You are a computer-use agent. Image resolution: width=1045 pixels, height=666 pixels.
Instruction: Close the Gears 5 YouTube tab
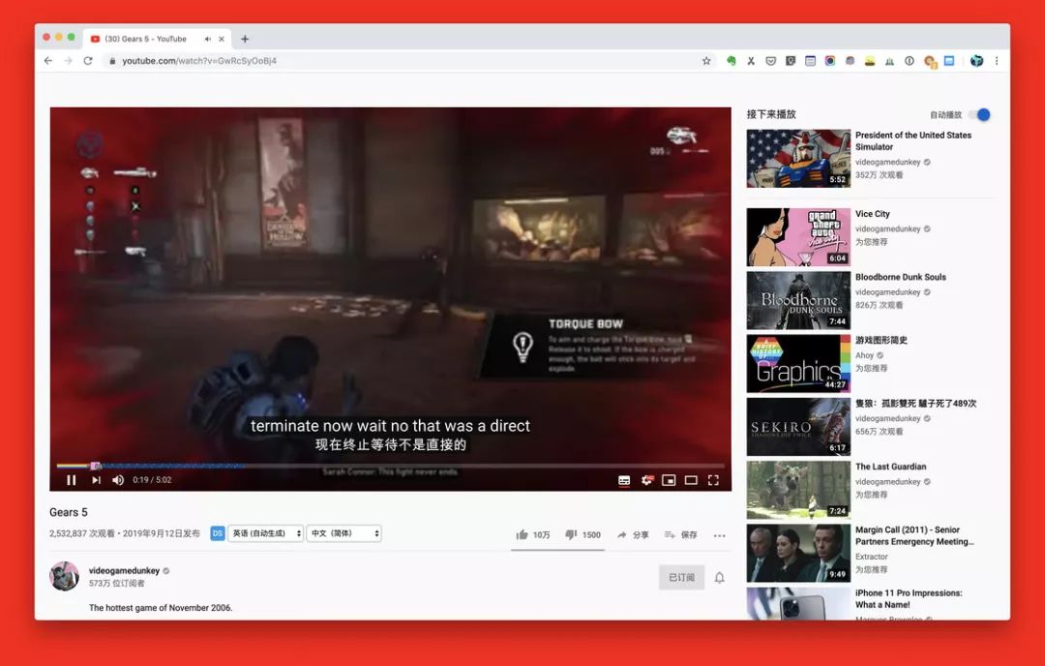tap(222, 39)
